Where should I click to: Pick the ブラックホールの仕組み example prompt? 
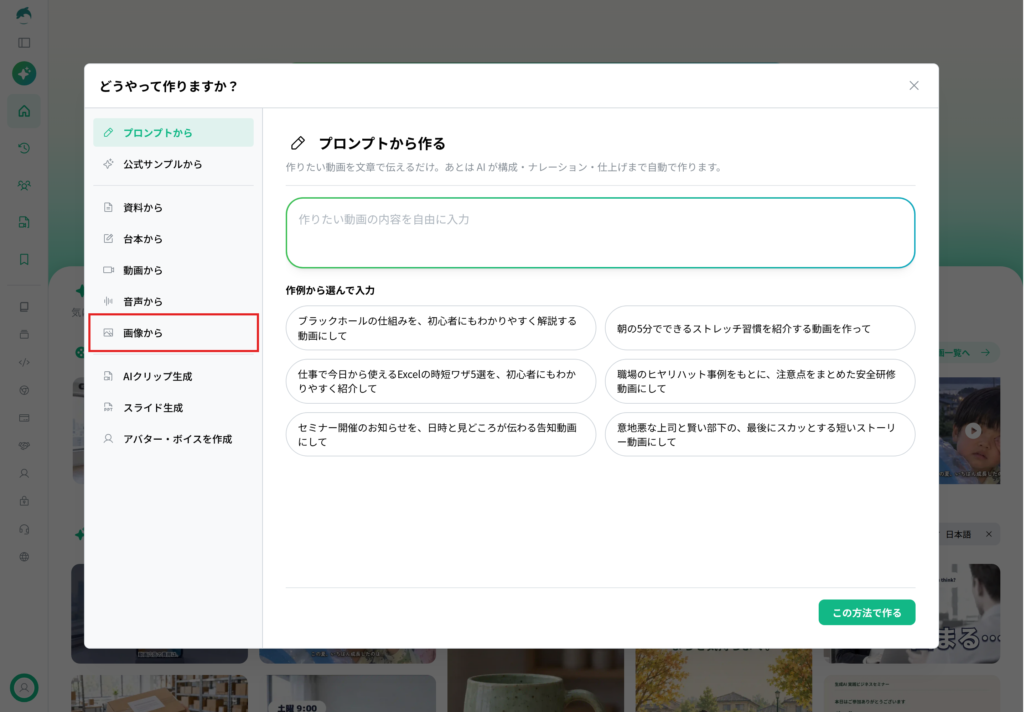click(x=440, y=328)
